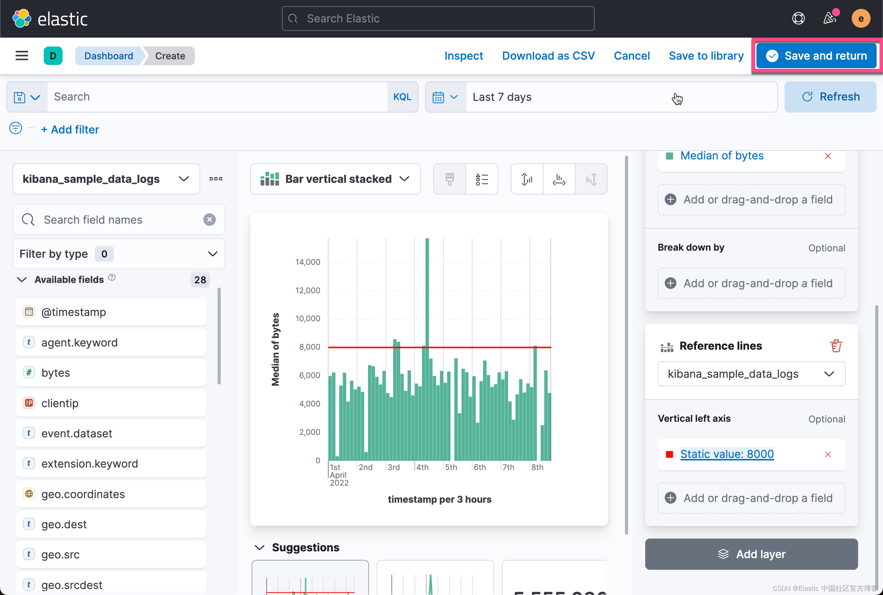Screen dimensions: 883x595
Task: Open the filter options menu icon
Action: pyautogui.click(x=16, y=128)
